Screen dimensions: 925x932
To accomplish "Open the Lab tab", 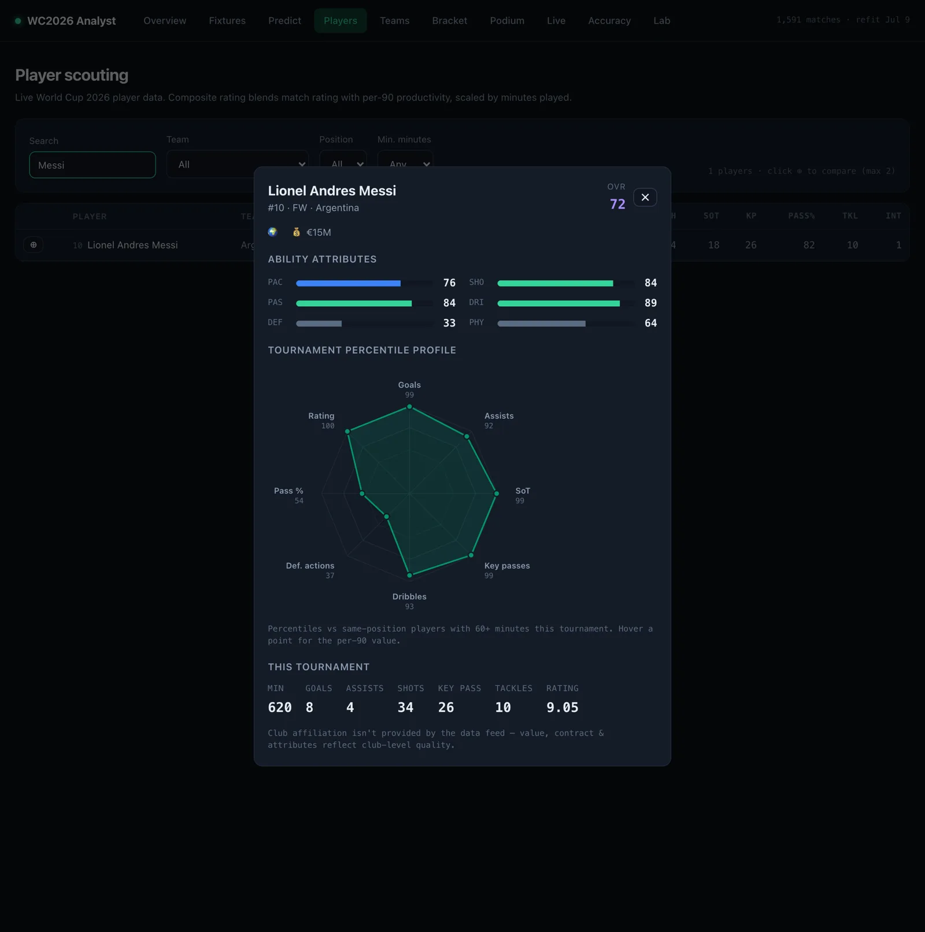I will click(662, 21).
